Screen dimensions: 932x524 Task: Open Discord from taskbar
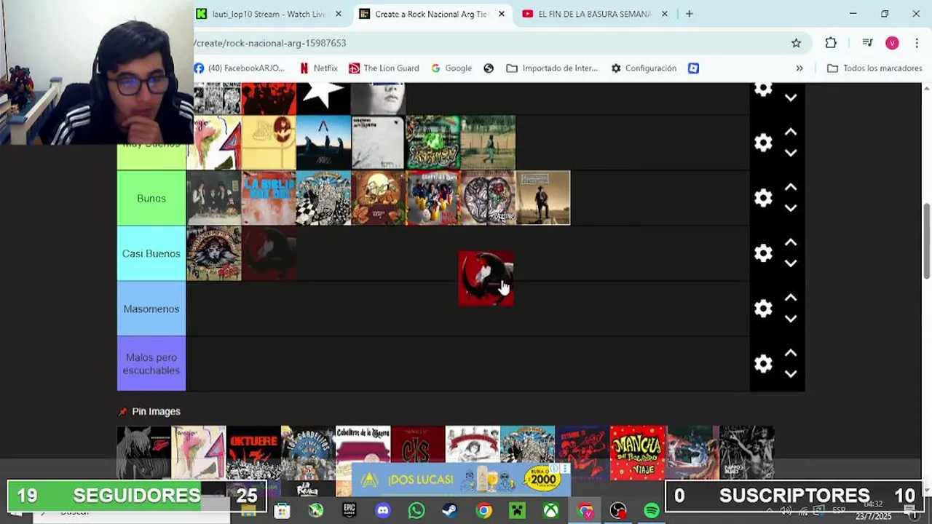pyautogui.click(x=383, y=511)
